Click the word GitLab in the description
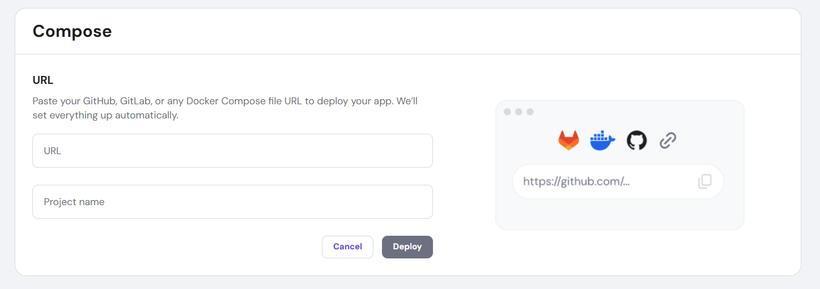Image resolution: width=820 pixels, height=289 pixels. [137, 101]
